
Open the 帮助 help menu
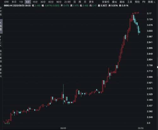pos(137,2)
